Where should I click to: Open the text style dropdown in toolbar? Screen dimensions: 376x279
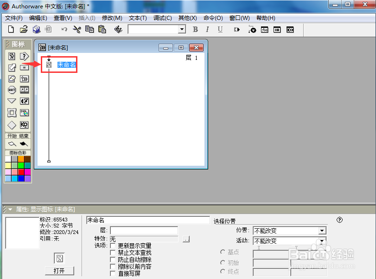(x=182, y=29)
